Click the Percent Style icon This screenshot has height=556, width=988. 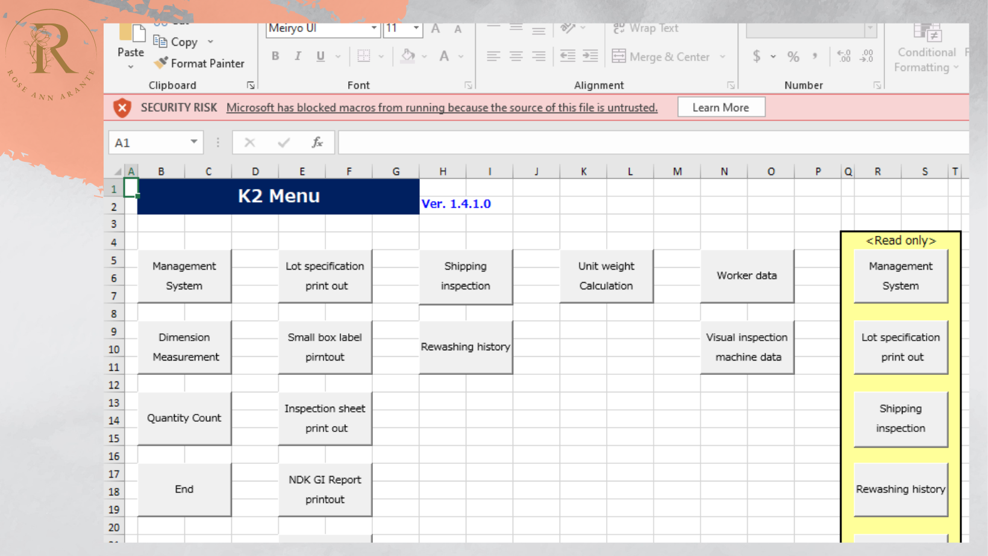(x=793, y=57)
